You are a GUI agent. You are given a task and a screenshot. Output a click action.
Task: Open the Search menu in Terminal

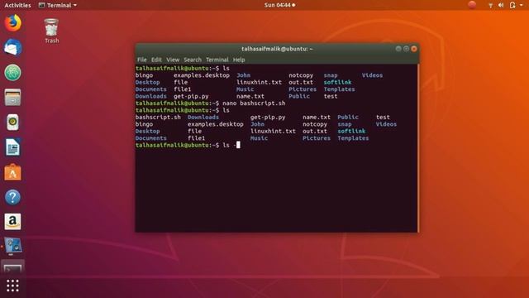[x=193, y=60]
